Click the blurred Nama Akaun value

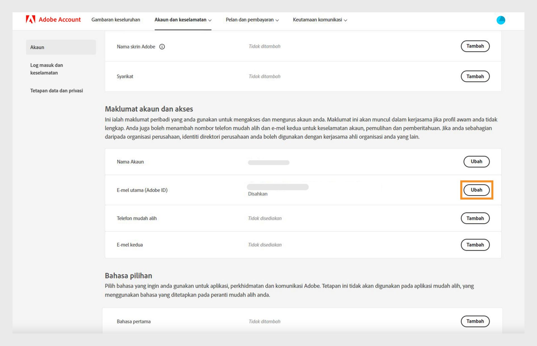268,162
